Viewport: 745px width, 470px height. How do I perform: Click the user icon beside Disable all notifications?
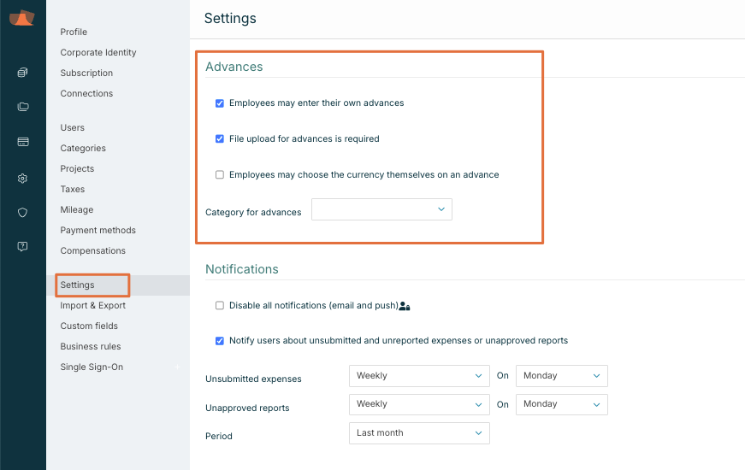(405, 306)
